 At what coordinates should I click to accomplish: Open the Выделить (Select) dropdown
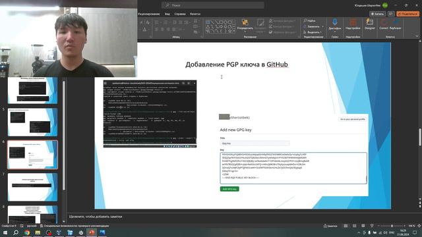(x=312, y=32)
